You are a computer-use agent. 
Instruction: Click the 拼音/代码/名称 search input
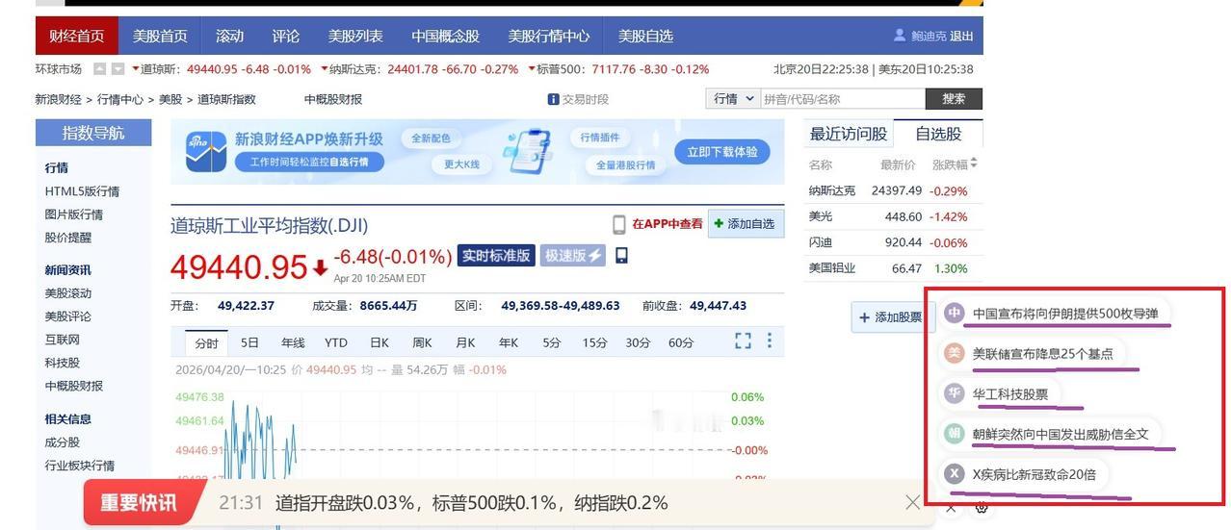[x=843, y=99]
